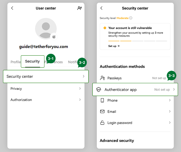Image resolution: width=181 pixels, height=152 pixels.
Task: Tap the Passkeys person-key icon
Action: coord(102,78)
